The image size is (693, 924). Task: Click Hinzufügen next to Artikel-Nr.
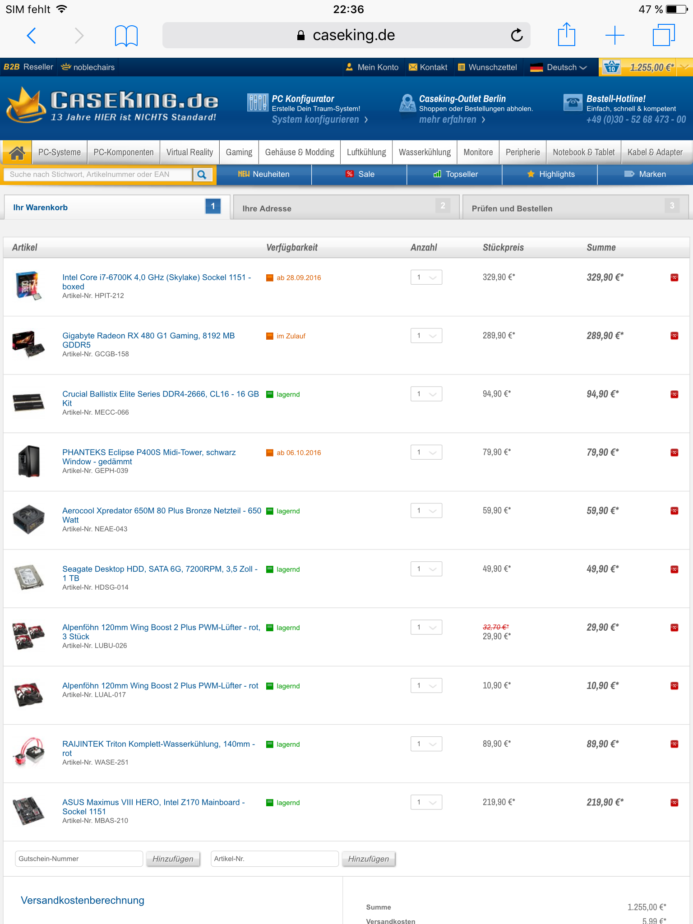(x=369, y=859)
